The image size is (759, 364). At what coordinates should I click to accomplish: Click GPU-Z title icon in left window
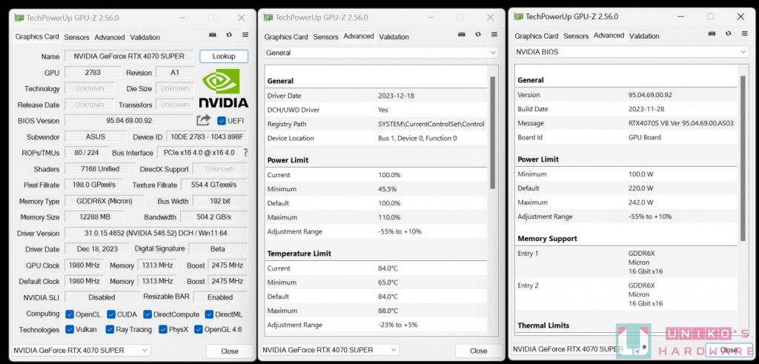point(19,18)
